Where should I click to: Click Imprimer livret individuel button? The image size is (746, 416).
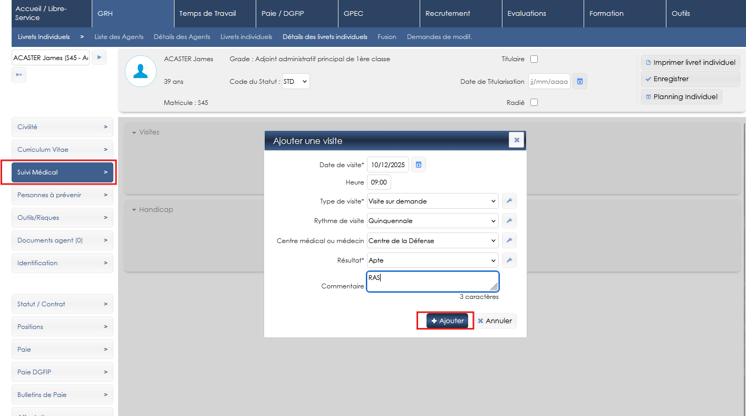(x=690, y=63)
